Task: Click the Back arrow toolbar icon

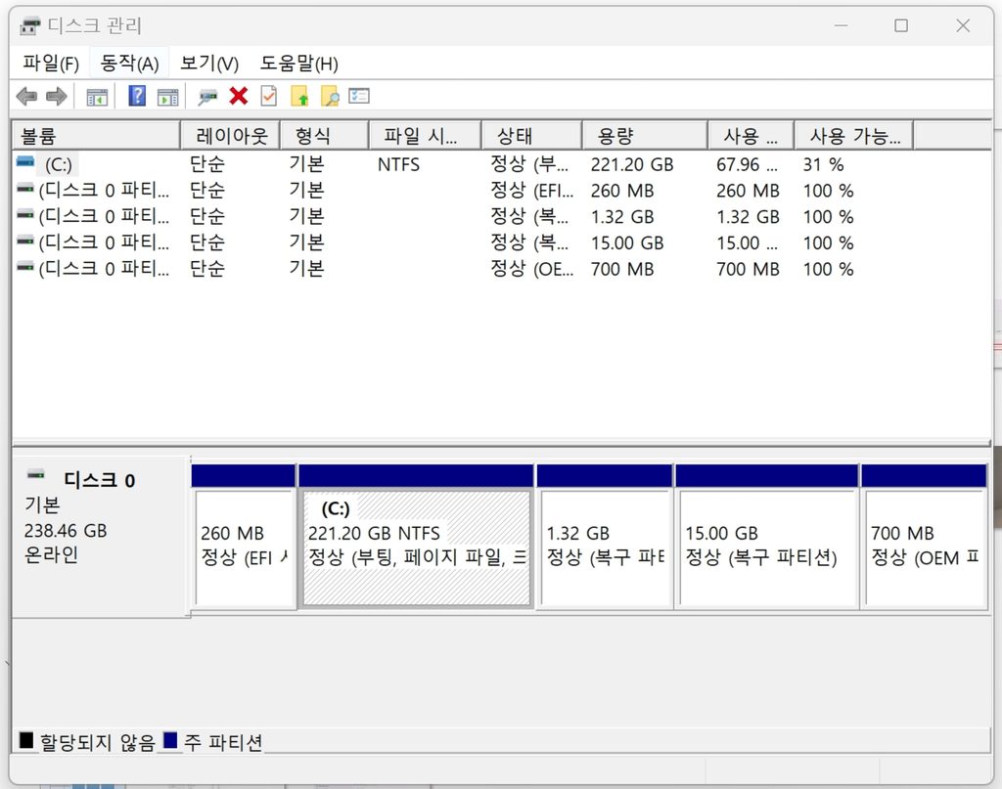Action: coord(26,97)
